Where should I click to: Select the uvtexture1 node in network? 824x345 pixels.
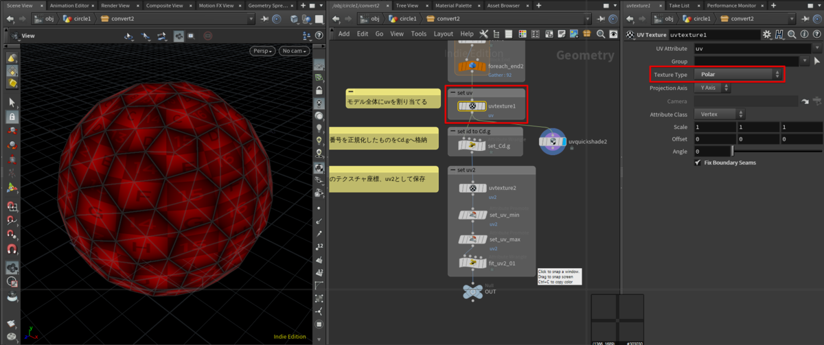click(472, 106)
